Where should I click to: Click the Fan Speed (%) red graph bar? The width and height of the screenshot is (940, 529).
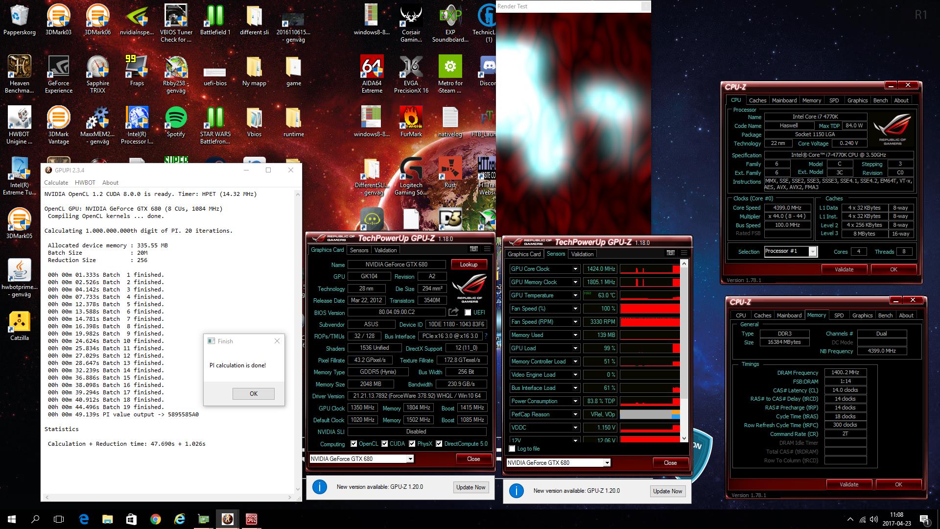(650, 309)
